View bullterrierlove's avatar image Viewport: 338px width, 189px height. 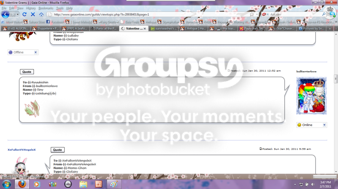tap(311, 96)
